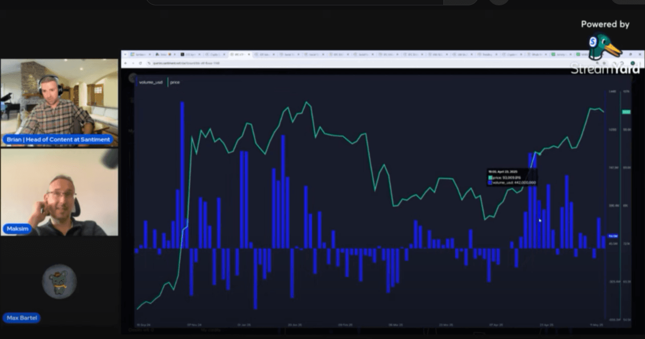Toggle the price legend series

174,82
